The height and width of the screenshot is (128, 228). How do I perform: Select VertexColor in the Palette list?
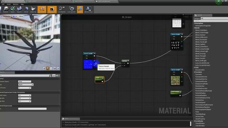(x=199, y=117)
